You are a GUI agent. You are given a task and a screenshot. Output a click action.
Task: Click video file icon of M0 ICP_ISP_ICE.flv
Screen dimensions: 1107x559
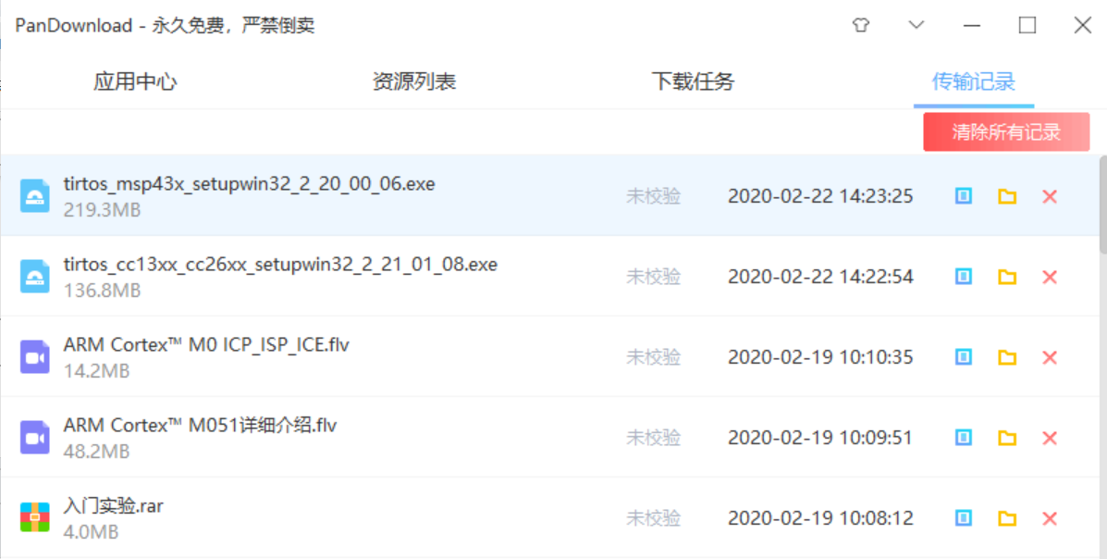pyautogui.click(x=34, y=357)
